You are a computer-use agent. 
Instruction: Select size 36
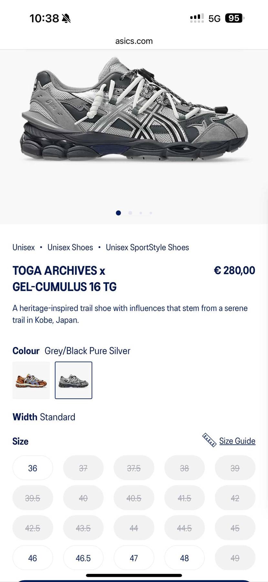[x=33, y=468]
